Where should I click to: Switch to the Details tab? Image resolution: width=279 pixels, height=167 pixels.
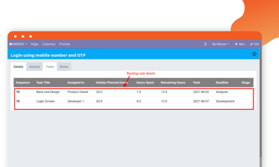pyautogui.click(x=18, y=67)
